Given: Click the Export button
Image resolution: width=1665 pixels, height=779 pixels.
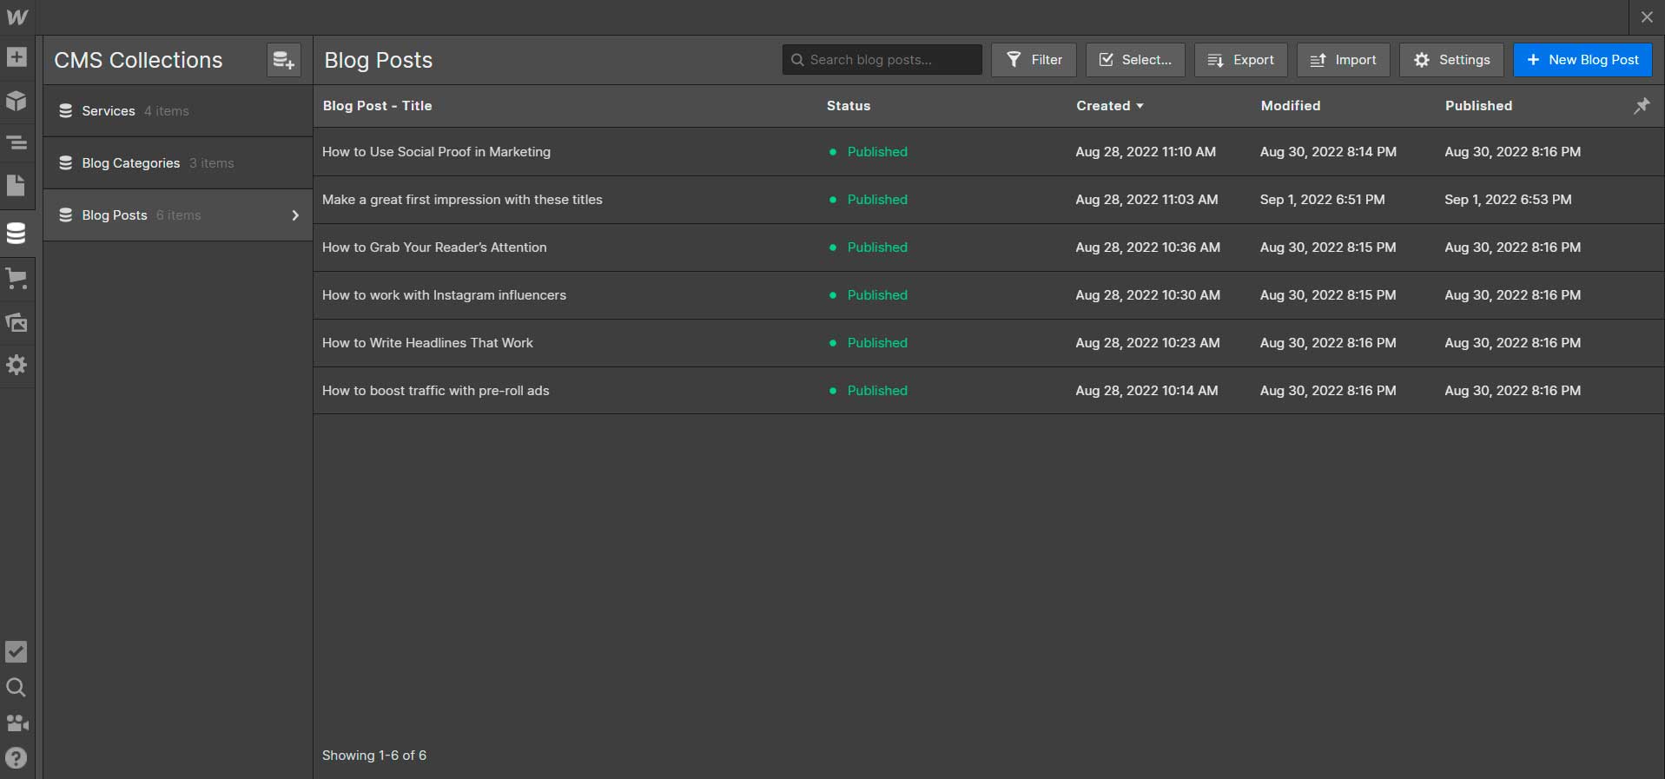Looking at the screenshot, I should 1240,60.
